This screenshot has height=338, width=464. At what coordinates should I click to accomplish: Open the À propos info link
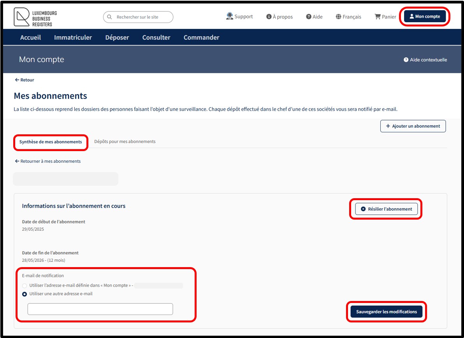(279, 17)
